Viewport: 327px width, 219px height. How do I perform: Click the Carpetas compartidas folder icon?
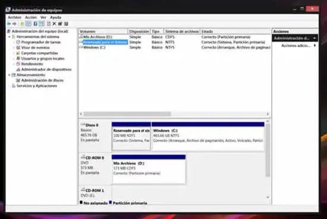tap(18, 53)
